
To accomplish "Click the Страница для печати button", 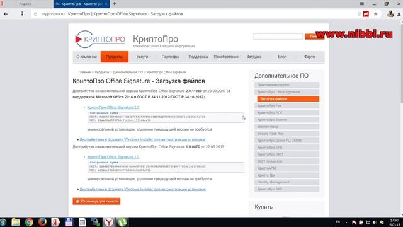I will tap(96, 201).
